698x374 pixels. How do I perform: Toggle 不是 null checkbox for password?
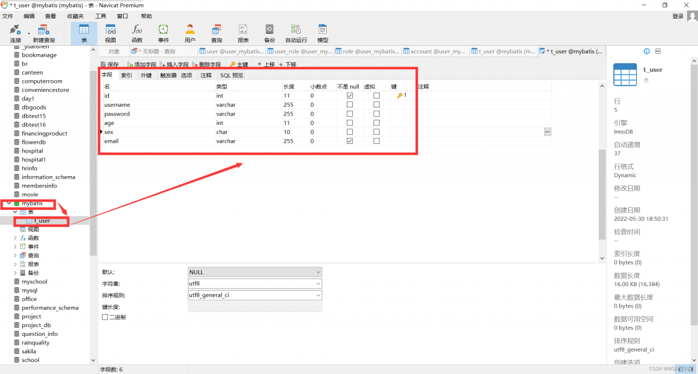(350, 114)
